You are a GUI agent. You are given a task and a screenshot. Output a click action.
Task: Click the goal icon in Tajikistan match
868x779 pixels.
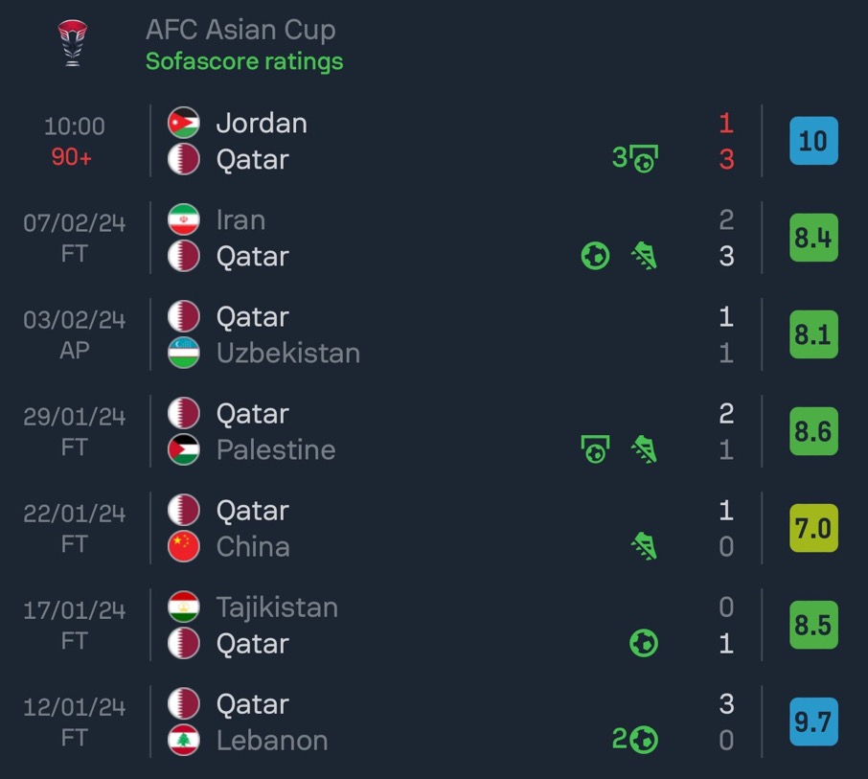[x=644, y=643]
